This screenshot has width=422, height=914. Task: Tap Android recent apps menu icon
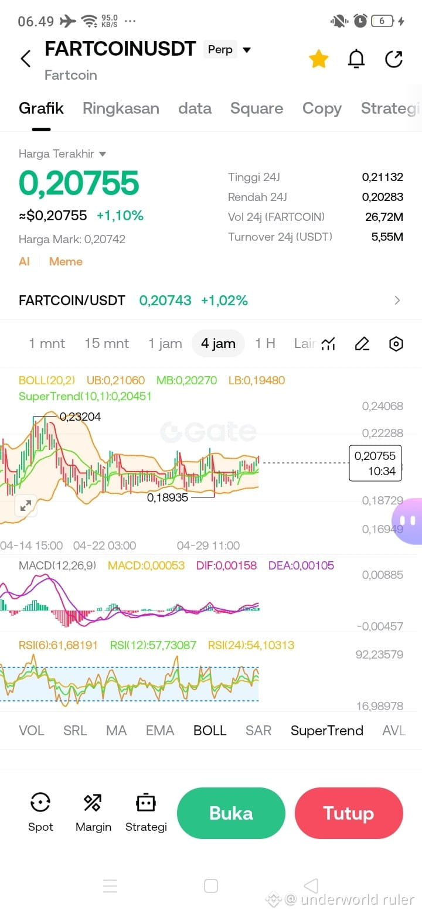110,886
